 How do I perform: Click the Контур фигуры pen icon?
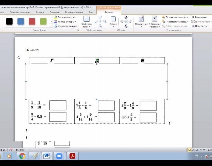(x=55, y=22)
